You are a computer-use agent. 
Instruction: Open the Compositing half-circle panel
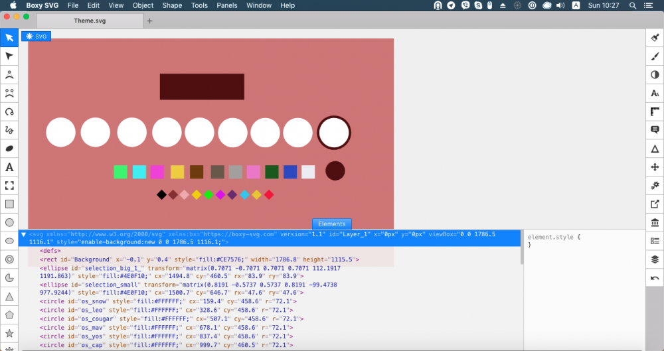click(655, 74)
